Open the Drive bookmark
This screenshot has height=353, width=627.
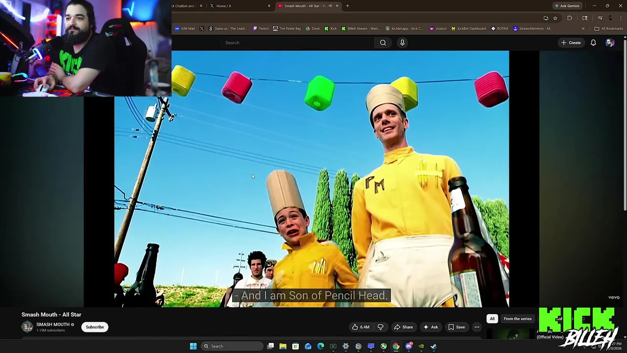pyautogui.click(x=313, y=28)
